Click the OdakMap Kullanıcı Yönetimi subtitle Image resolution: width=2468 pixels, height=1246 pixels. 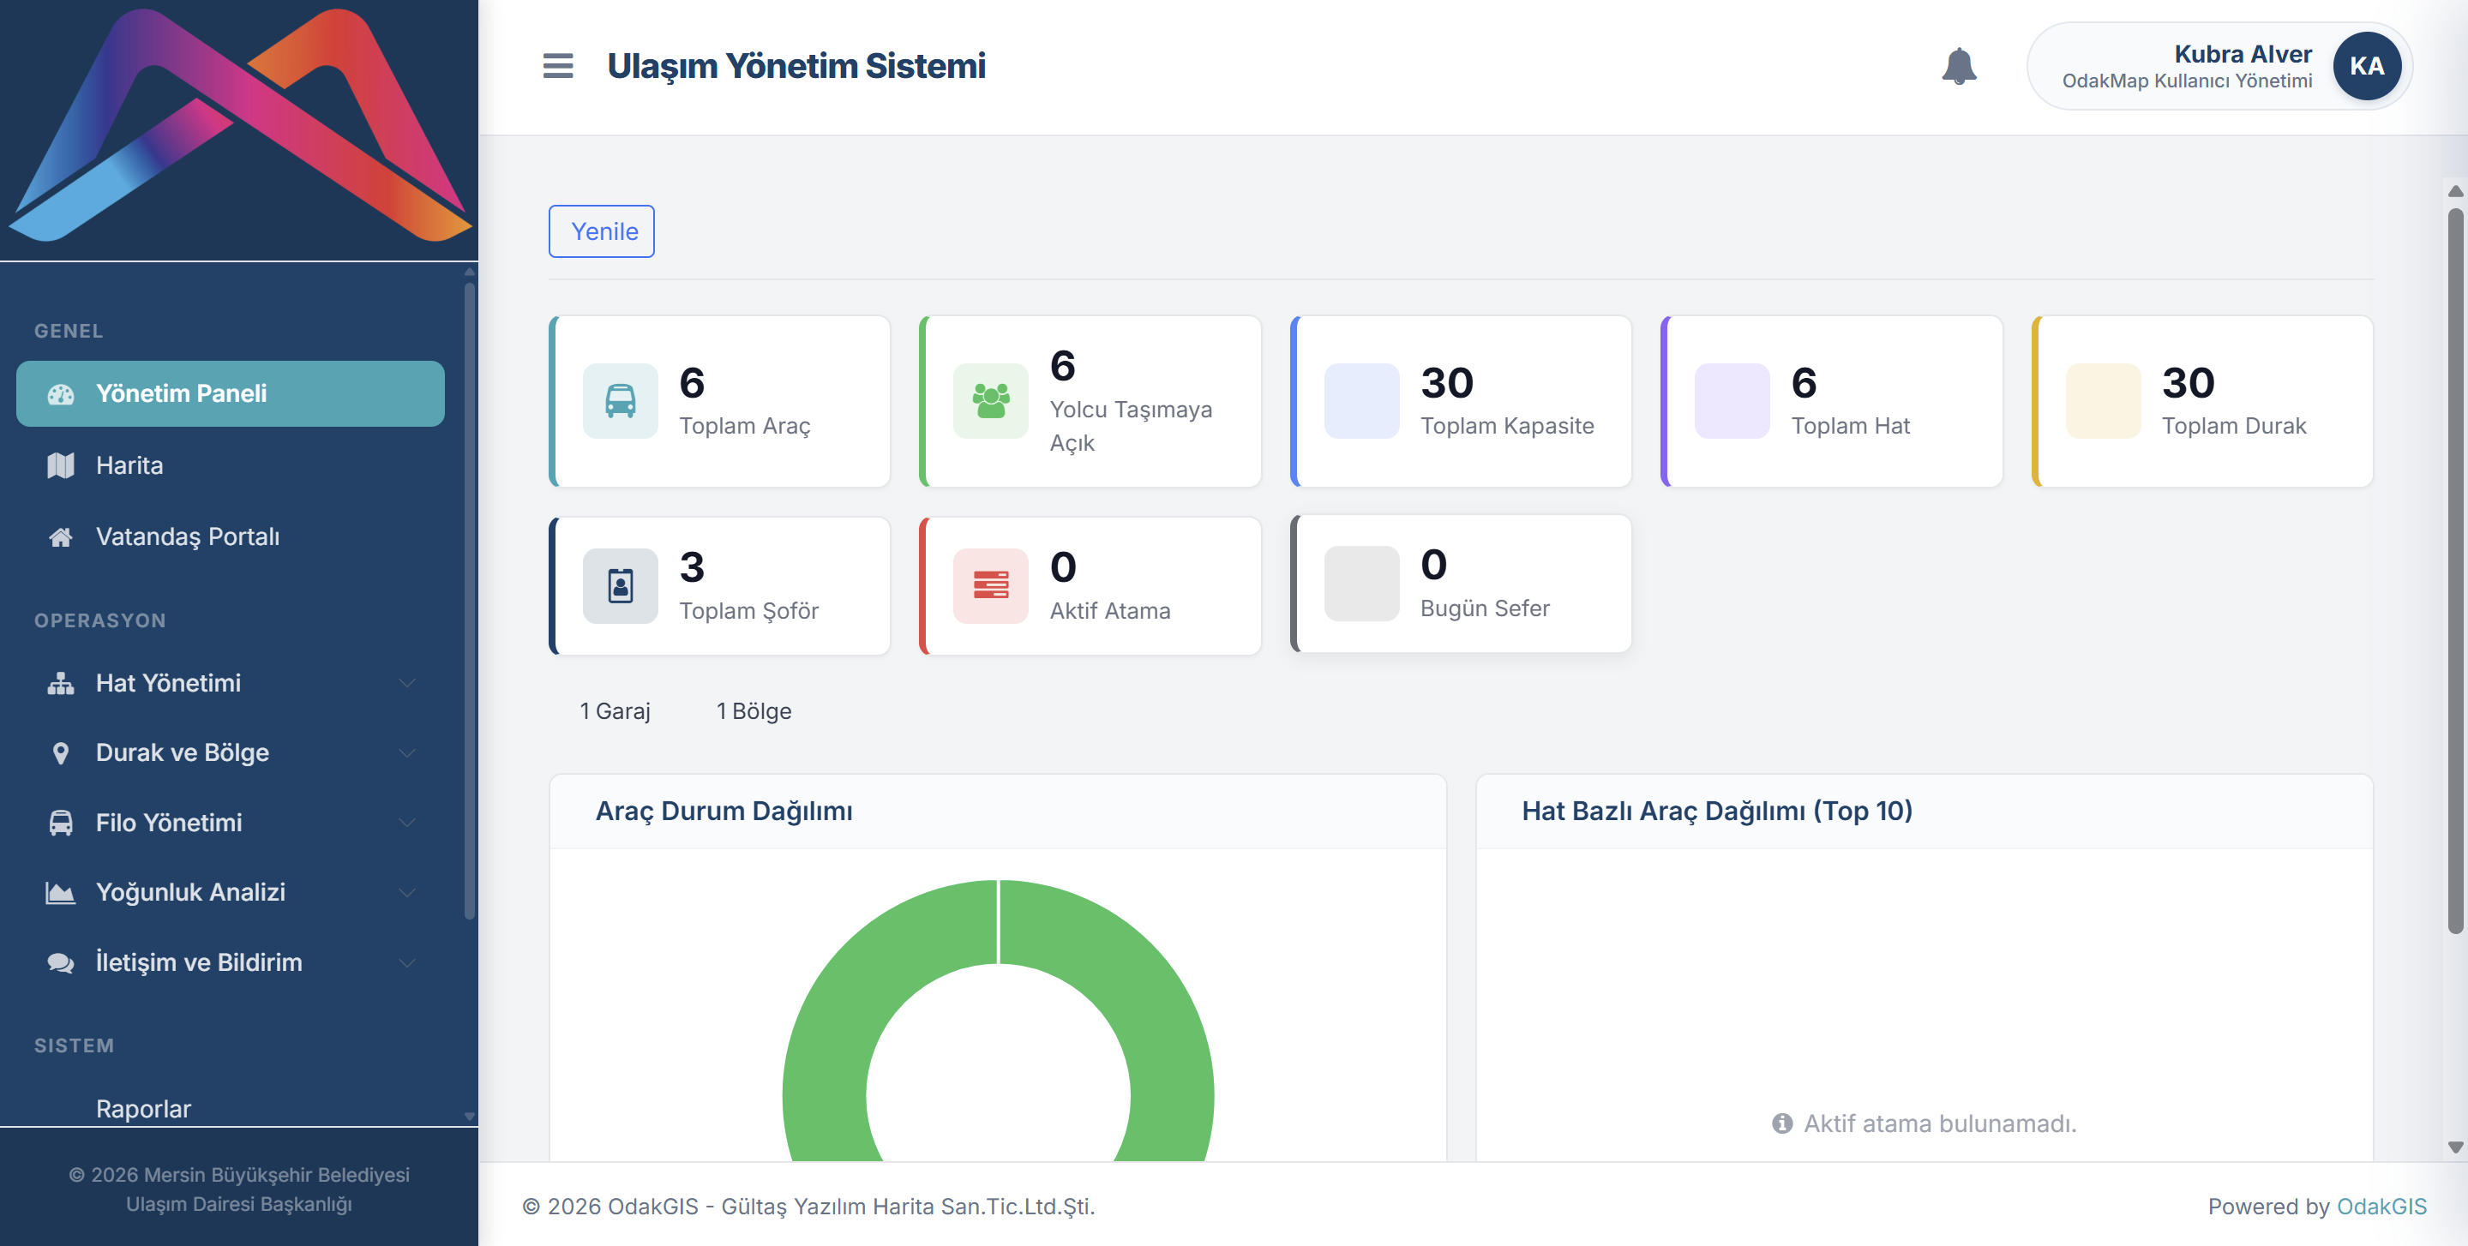point(2186,81)
